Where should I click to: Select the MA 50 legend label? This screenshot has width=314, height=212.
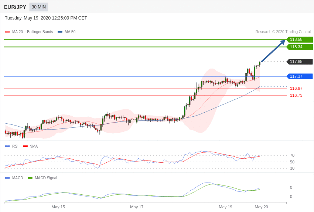point(70,32)
